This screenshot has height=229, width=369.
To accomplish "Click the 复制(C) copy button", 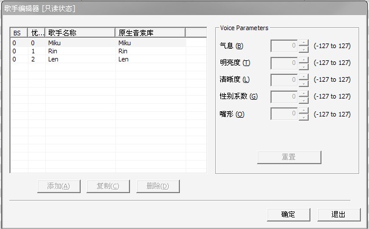I will pos(108,186).
